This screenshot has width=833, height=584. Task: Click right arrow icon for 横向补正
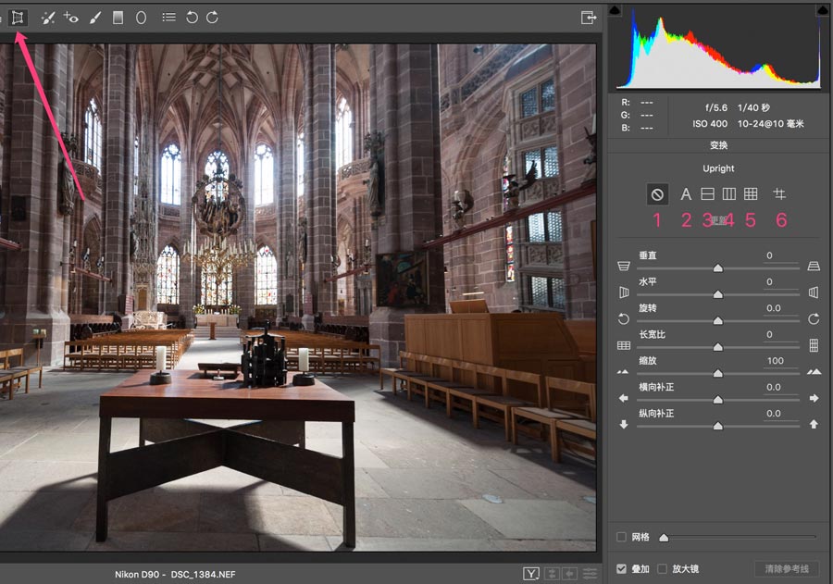pyautogui.click(x=814, y=398)
